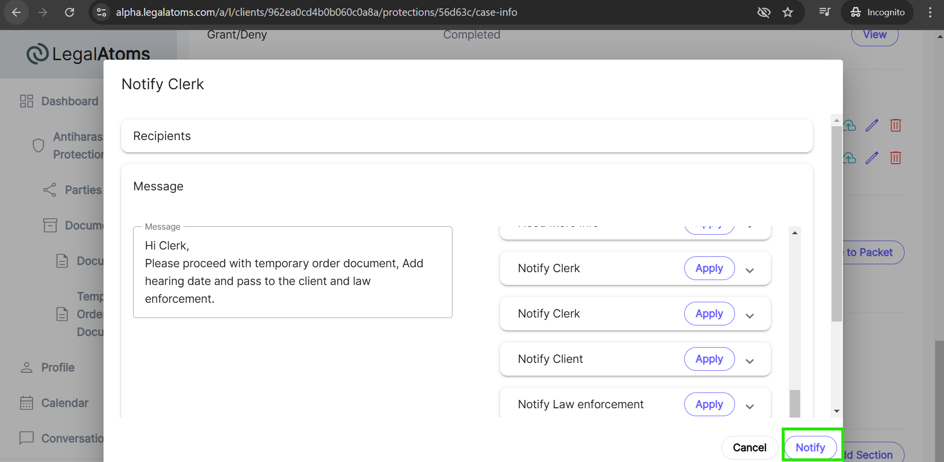This screenshot has height=462, width=944.
Task: Click the Grant/Deny row label
Action: click(237, 35)
